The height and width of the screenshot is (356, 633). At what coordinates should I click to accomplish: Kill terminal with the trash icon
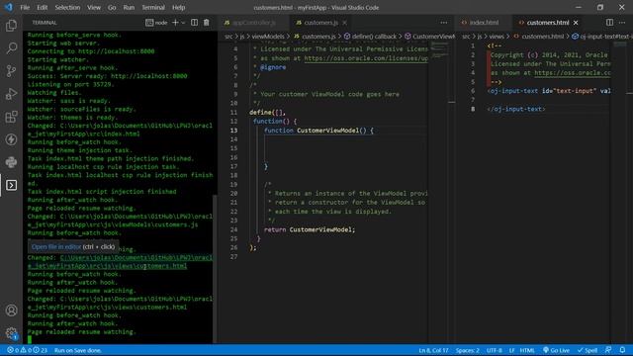(x=207, y=23)
